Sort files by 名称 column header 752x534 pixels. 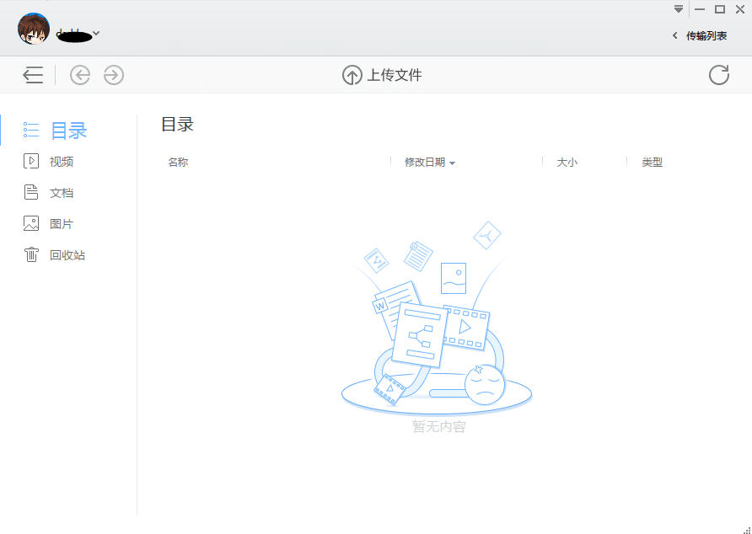pyautogui.click(x=178, y=162)
